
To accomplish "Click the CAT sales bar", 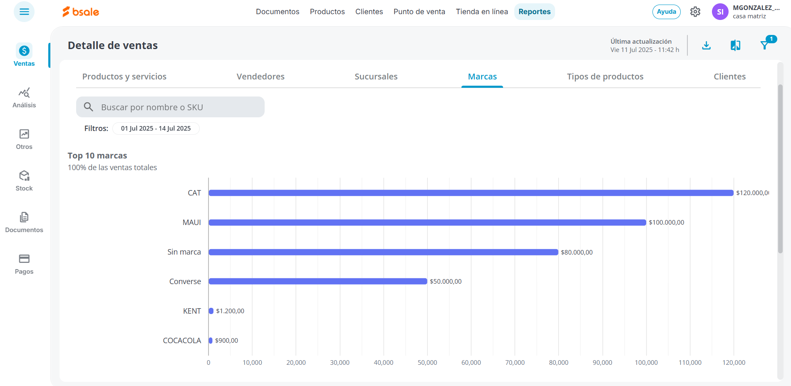I will (x=471, y=193).
